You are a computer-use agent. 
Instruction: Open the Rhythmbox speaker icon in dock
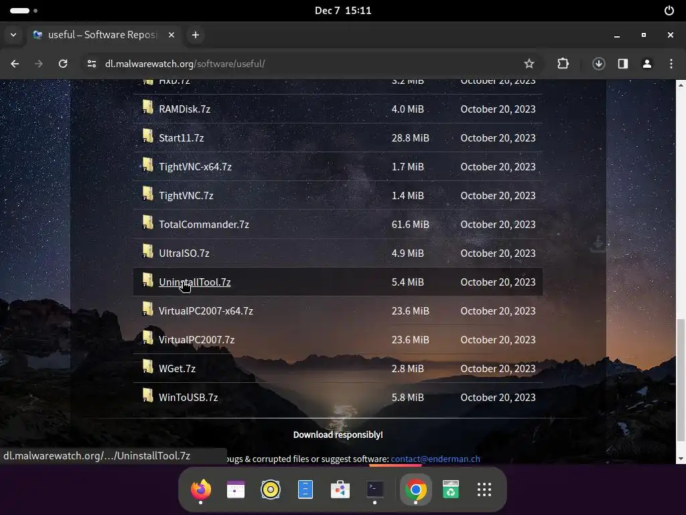pyautogui.click(x=271, y=489)
